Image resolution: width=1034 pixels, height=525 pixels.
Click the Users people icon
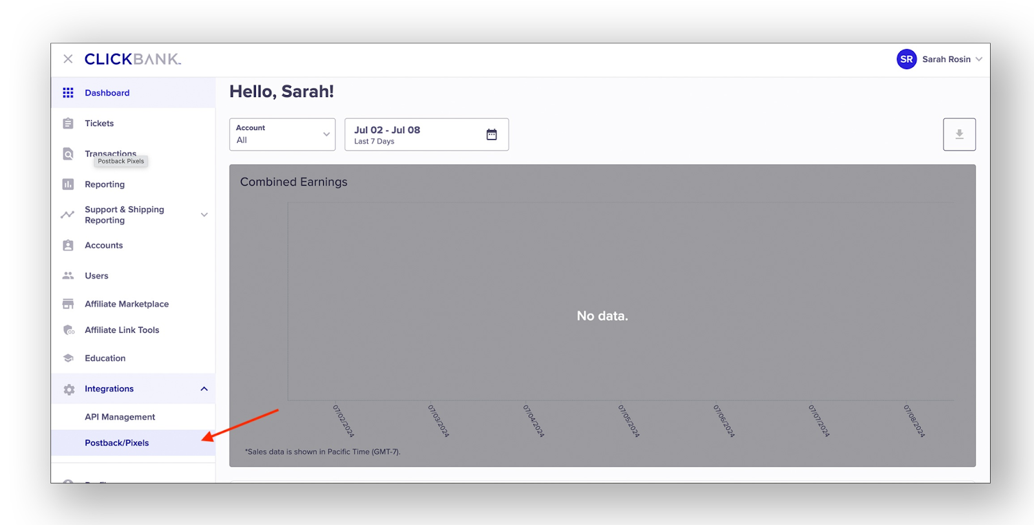pyautogui.click(x=68, y=275)
